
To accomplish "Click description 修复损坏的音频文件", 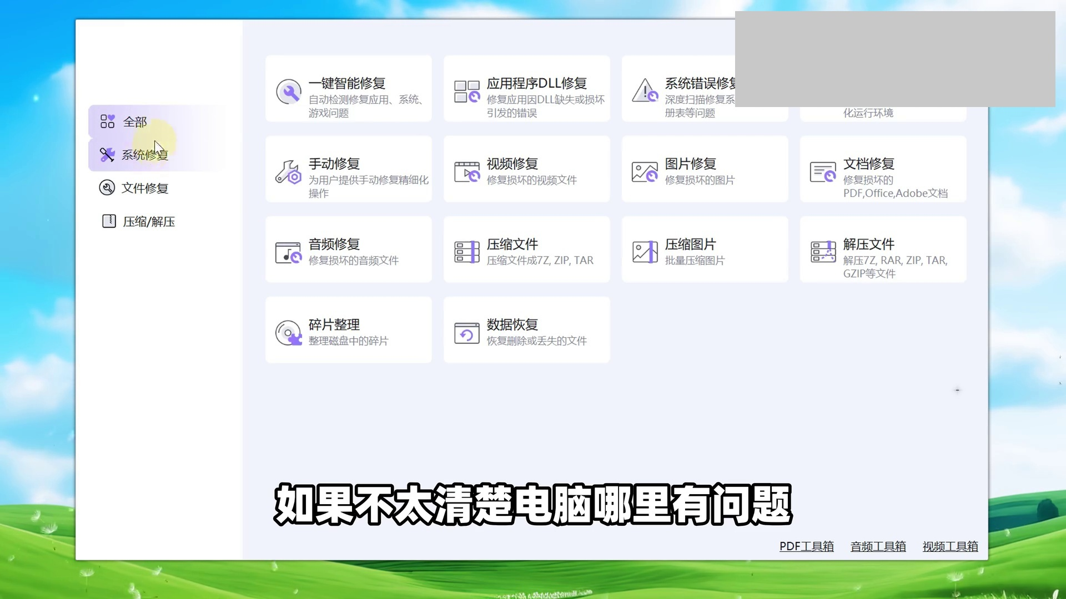I will (x=354, y=260).
